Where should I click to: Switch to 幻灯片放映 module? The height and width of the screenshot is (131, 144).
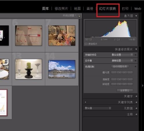(x=108, y=9)
